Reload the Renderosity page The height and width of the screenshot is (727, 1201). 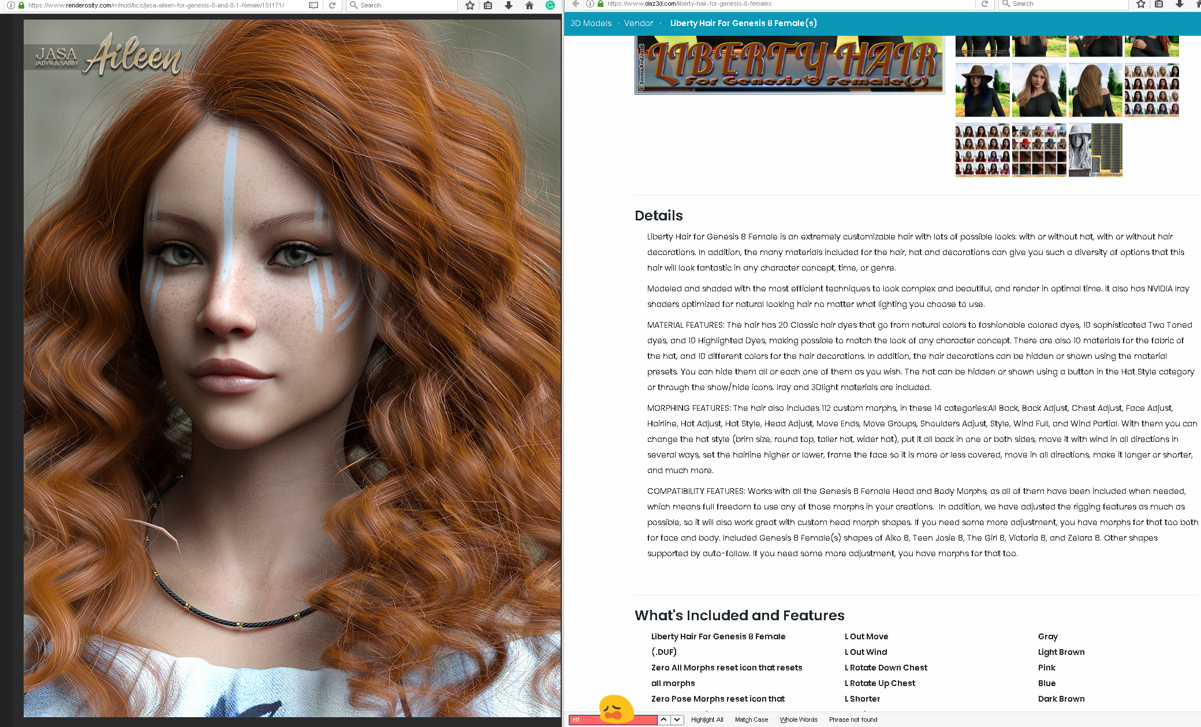pyautogui.click(x=333, y=5)
